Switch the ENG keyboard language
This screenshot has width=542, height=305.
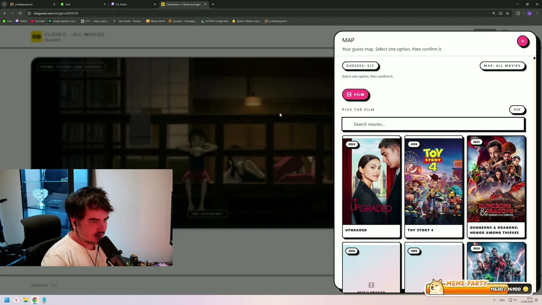502,300
